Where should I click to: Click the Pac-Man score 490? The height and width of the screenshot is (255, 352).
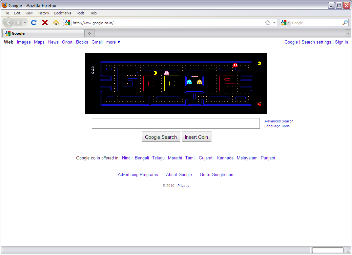pyautogui.click(x=93, y=70)
